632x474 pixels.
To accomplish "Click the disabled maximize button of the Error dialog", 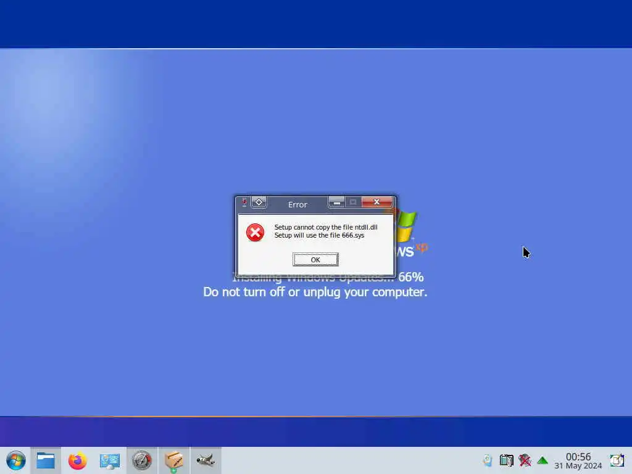I will 353,202.
